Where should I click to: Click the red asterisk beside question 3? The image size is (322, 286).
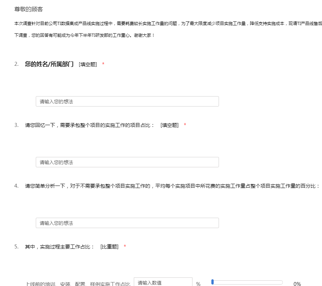[185, 125]
